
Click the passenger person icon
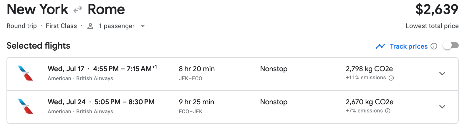coord(90,26)
